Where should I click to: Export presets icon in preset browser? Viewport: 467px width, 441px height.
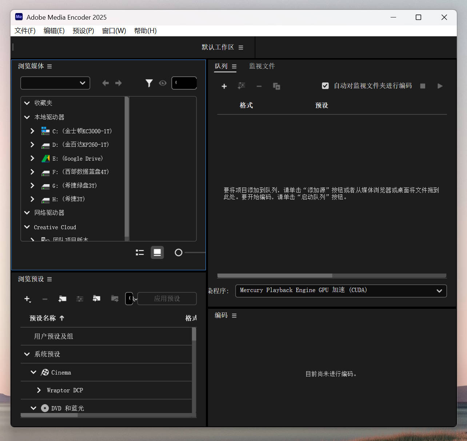(115, 299)
